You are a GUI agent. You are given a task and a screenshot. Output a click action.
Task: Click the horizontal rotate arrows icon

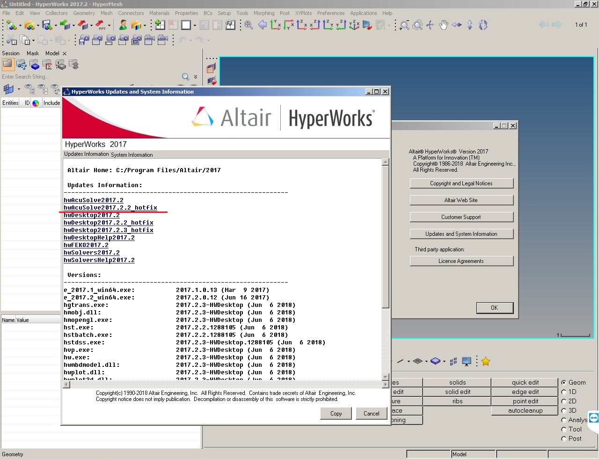click(x=457, y=25)
